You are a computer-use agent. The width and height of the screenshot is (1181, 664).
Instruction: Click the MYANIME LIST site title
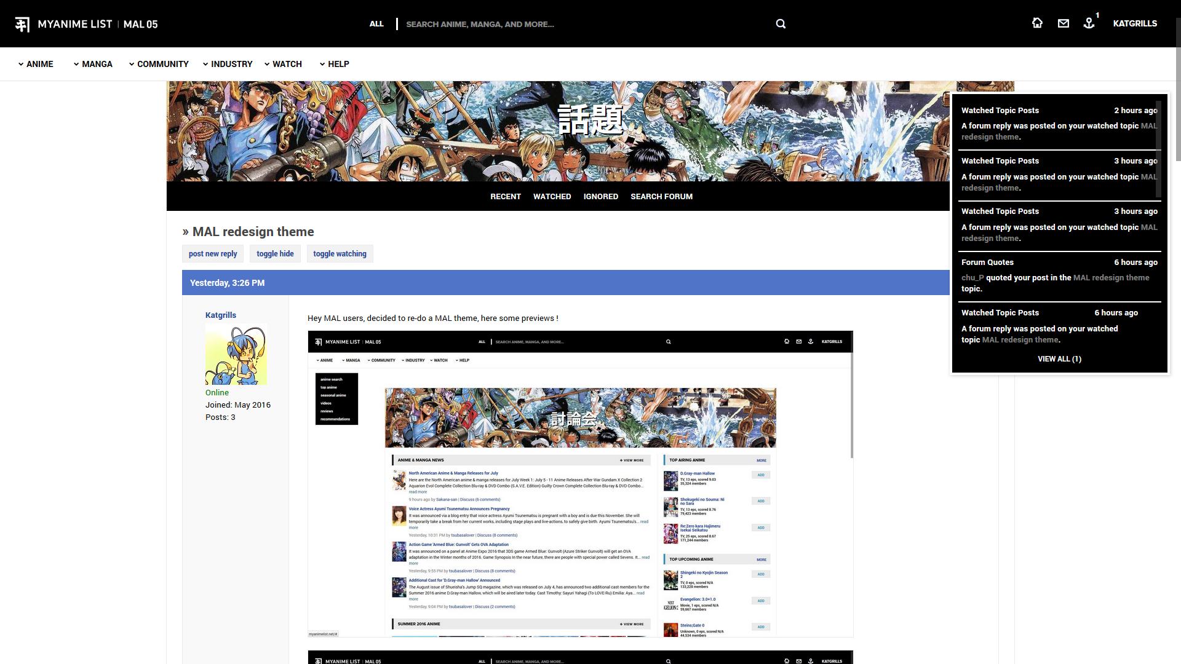pos(74,24)
